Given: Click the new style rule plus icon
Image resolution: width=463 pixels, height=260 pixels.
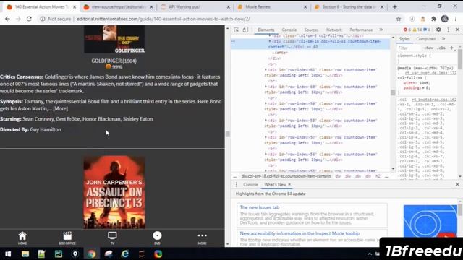Looking at the screenshot, I should 451,48.
